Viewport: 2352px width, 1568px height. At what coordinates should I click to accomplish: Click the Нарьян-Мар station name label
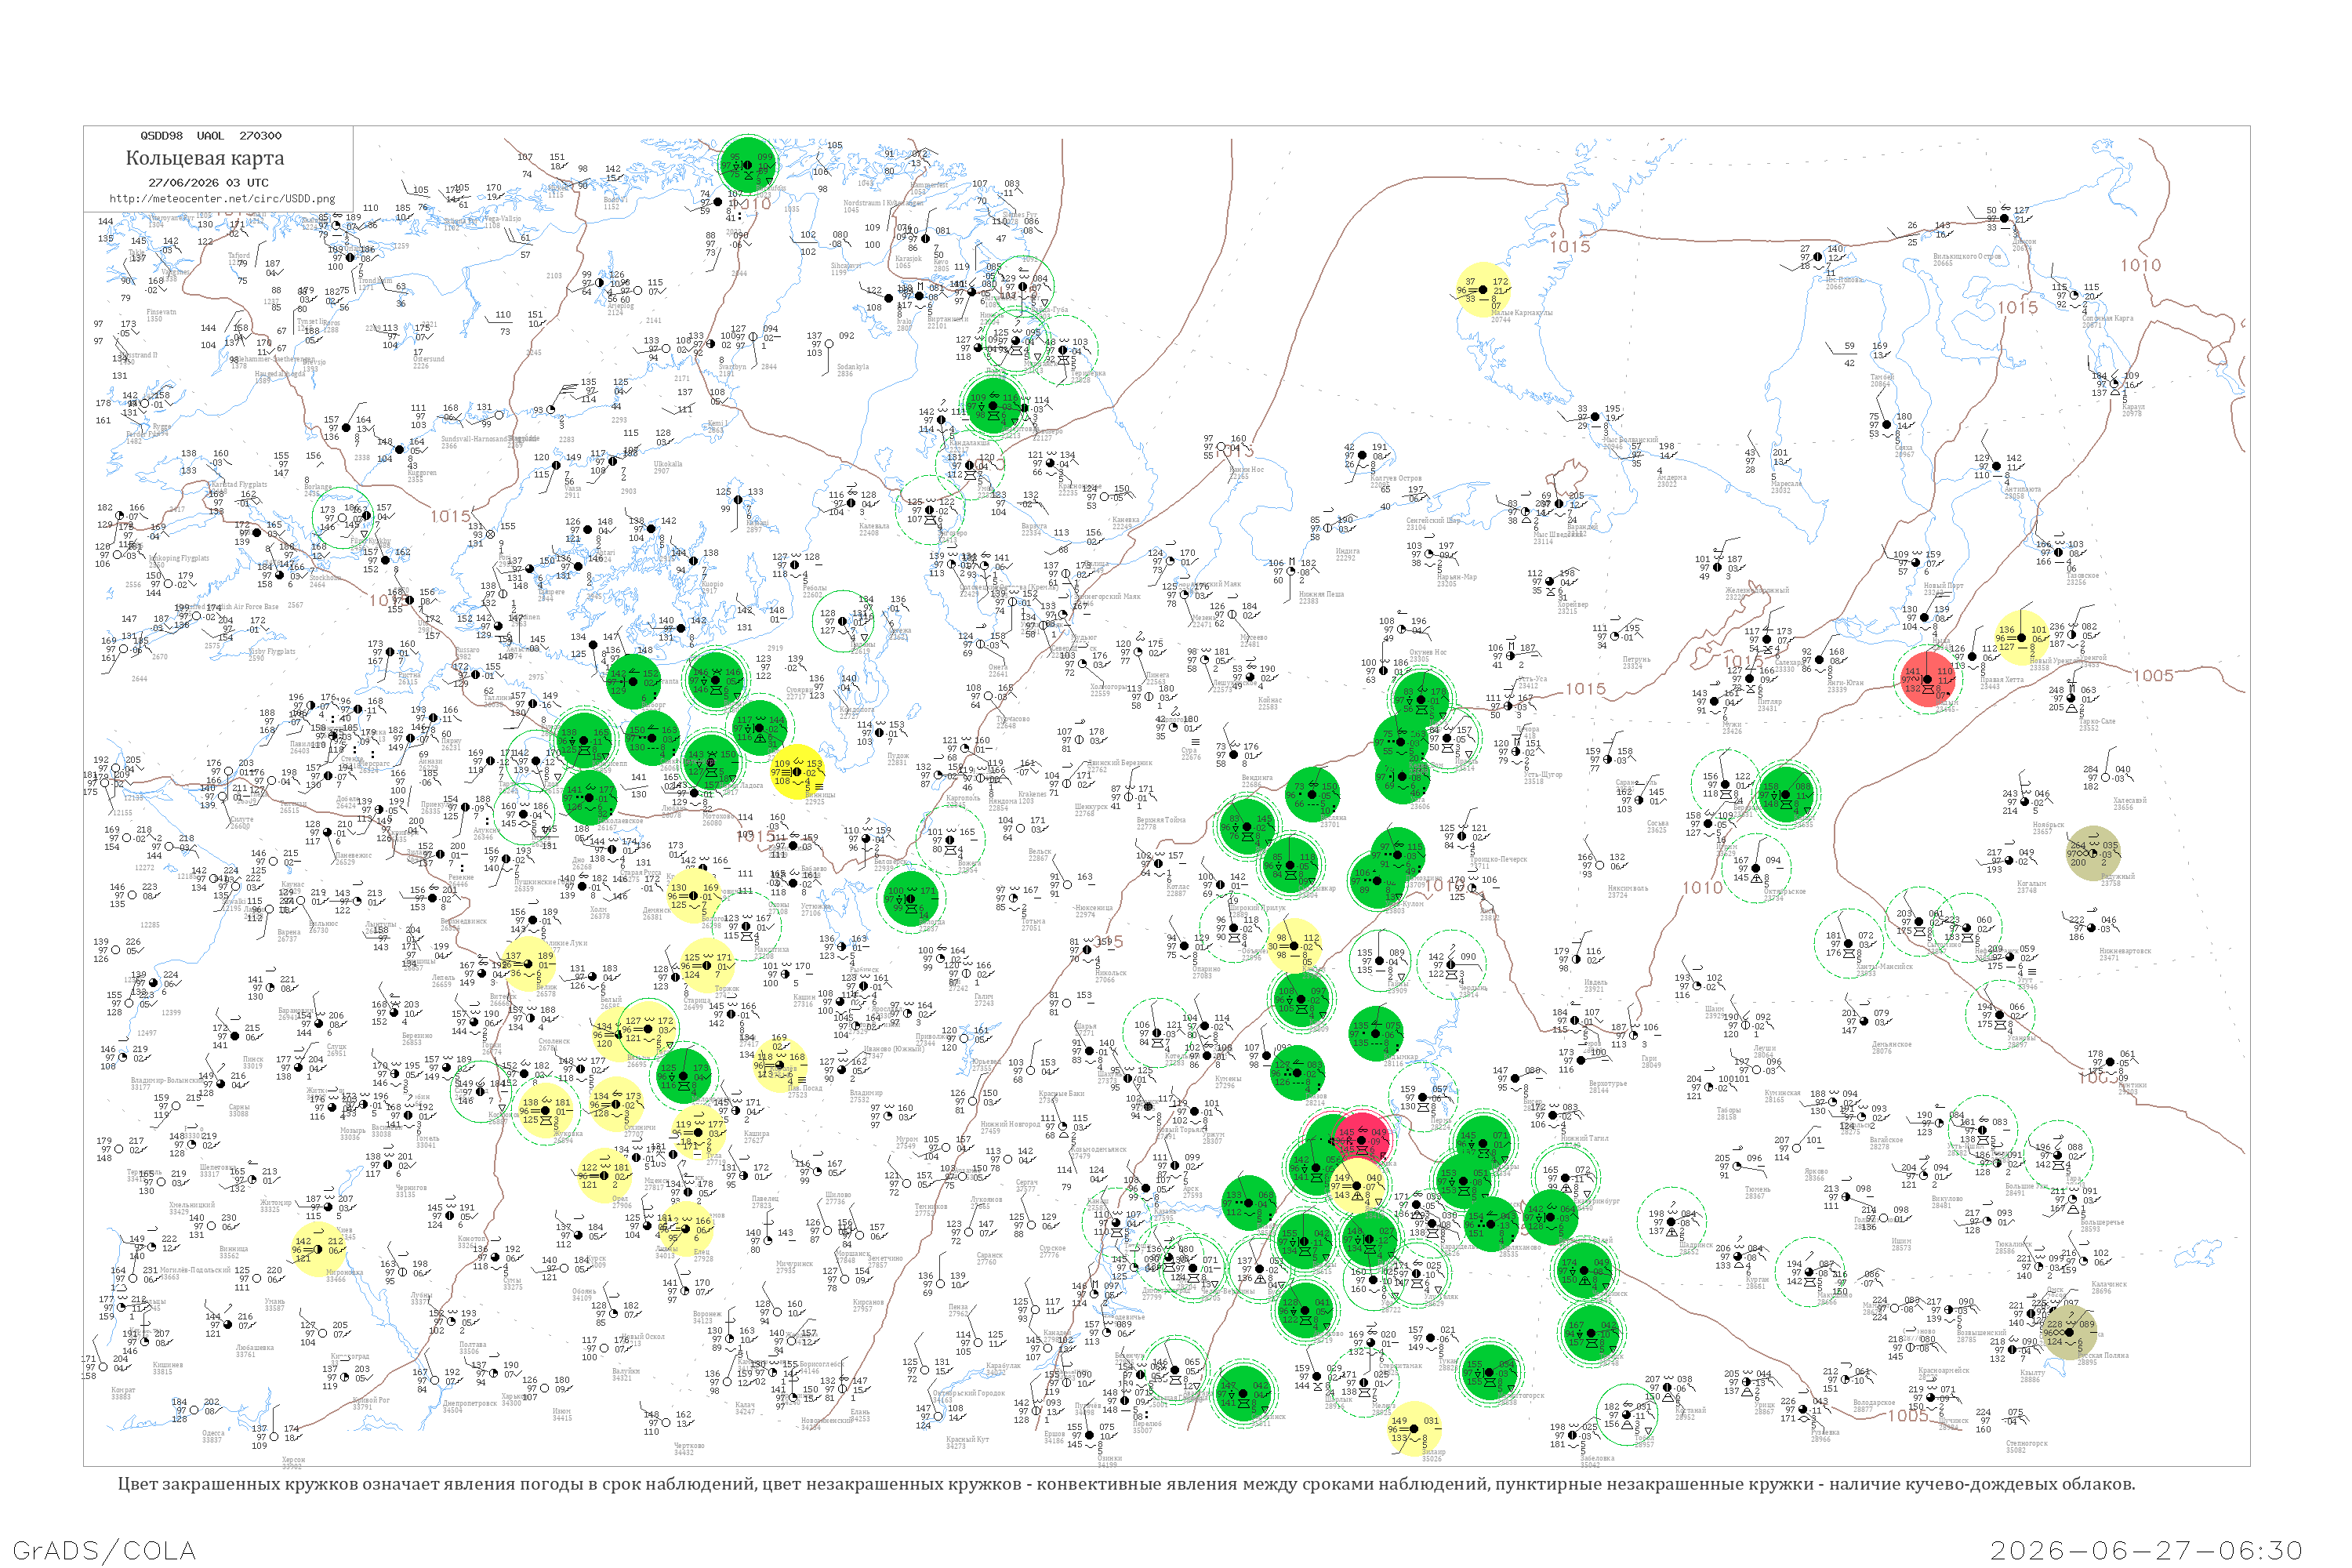(x=1456, y=577)
